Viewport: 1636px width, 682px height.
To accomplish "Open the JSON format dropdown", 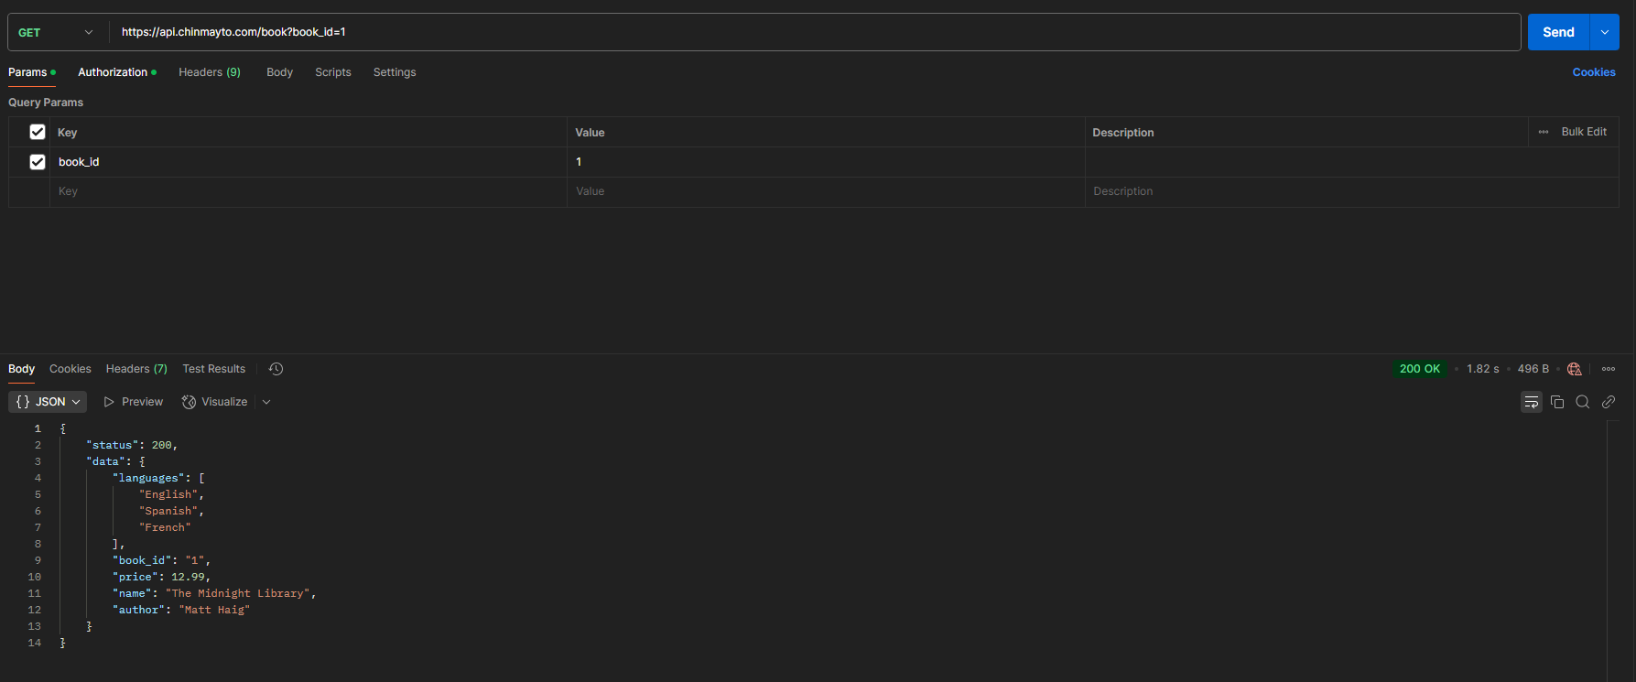I will pos(48,402).
